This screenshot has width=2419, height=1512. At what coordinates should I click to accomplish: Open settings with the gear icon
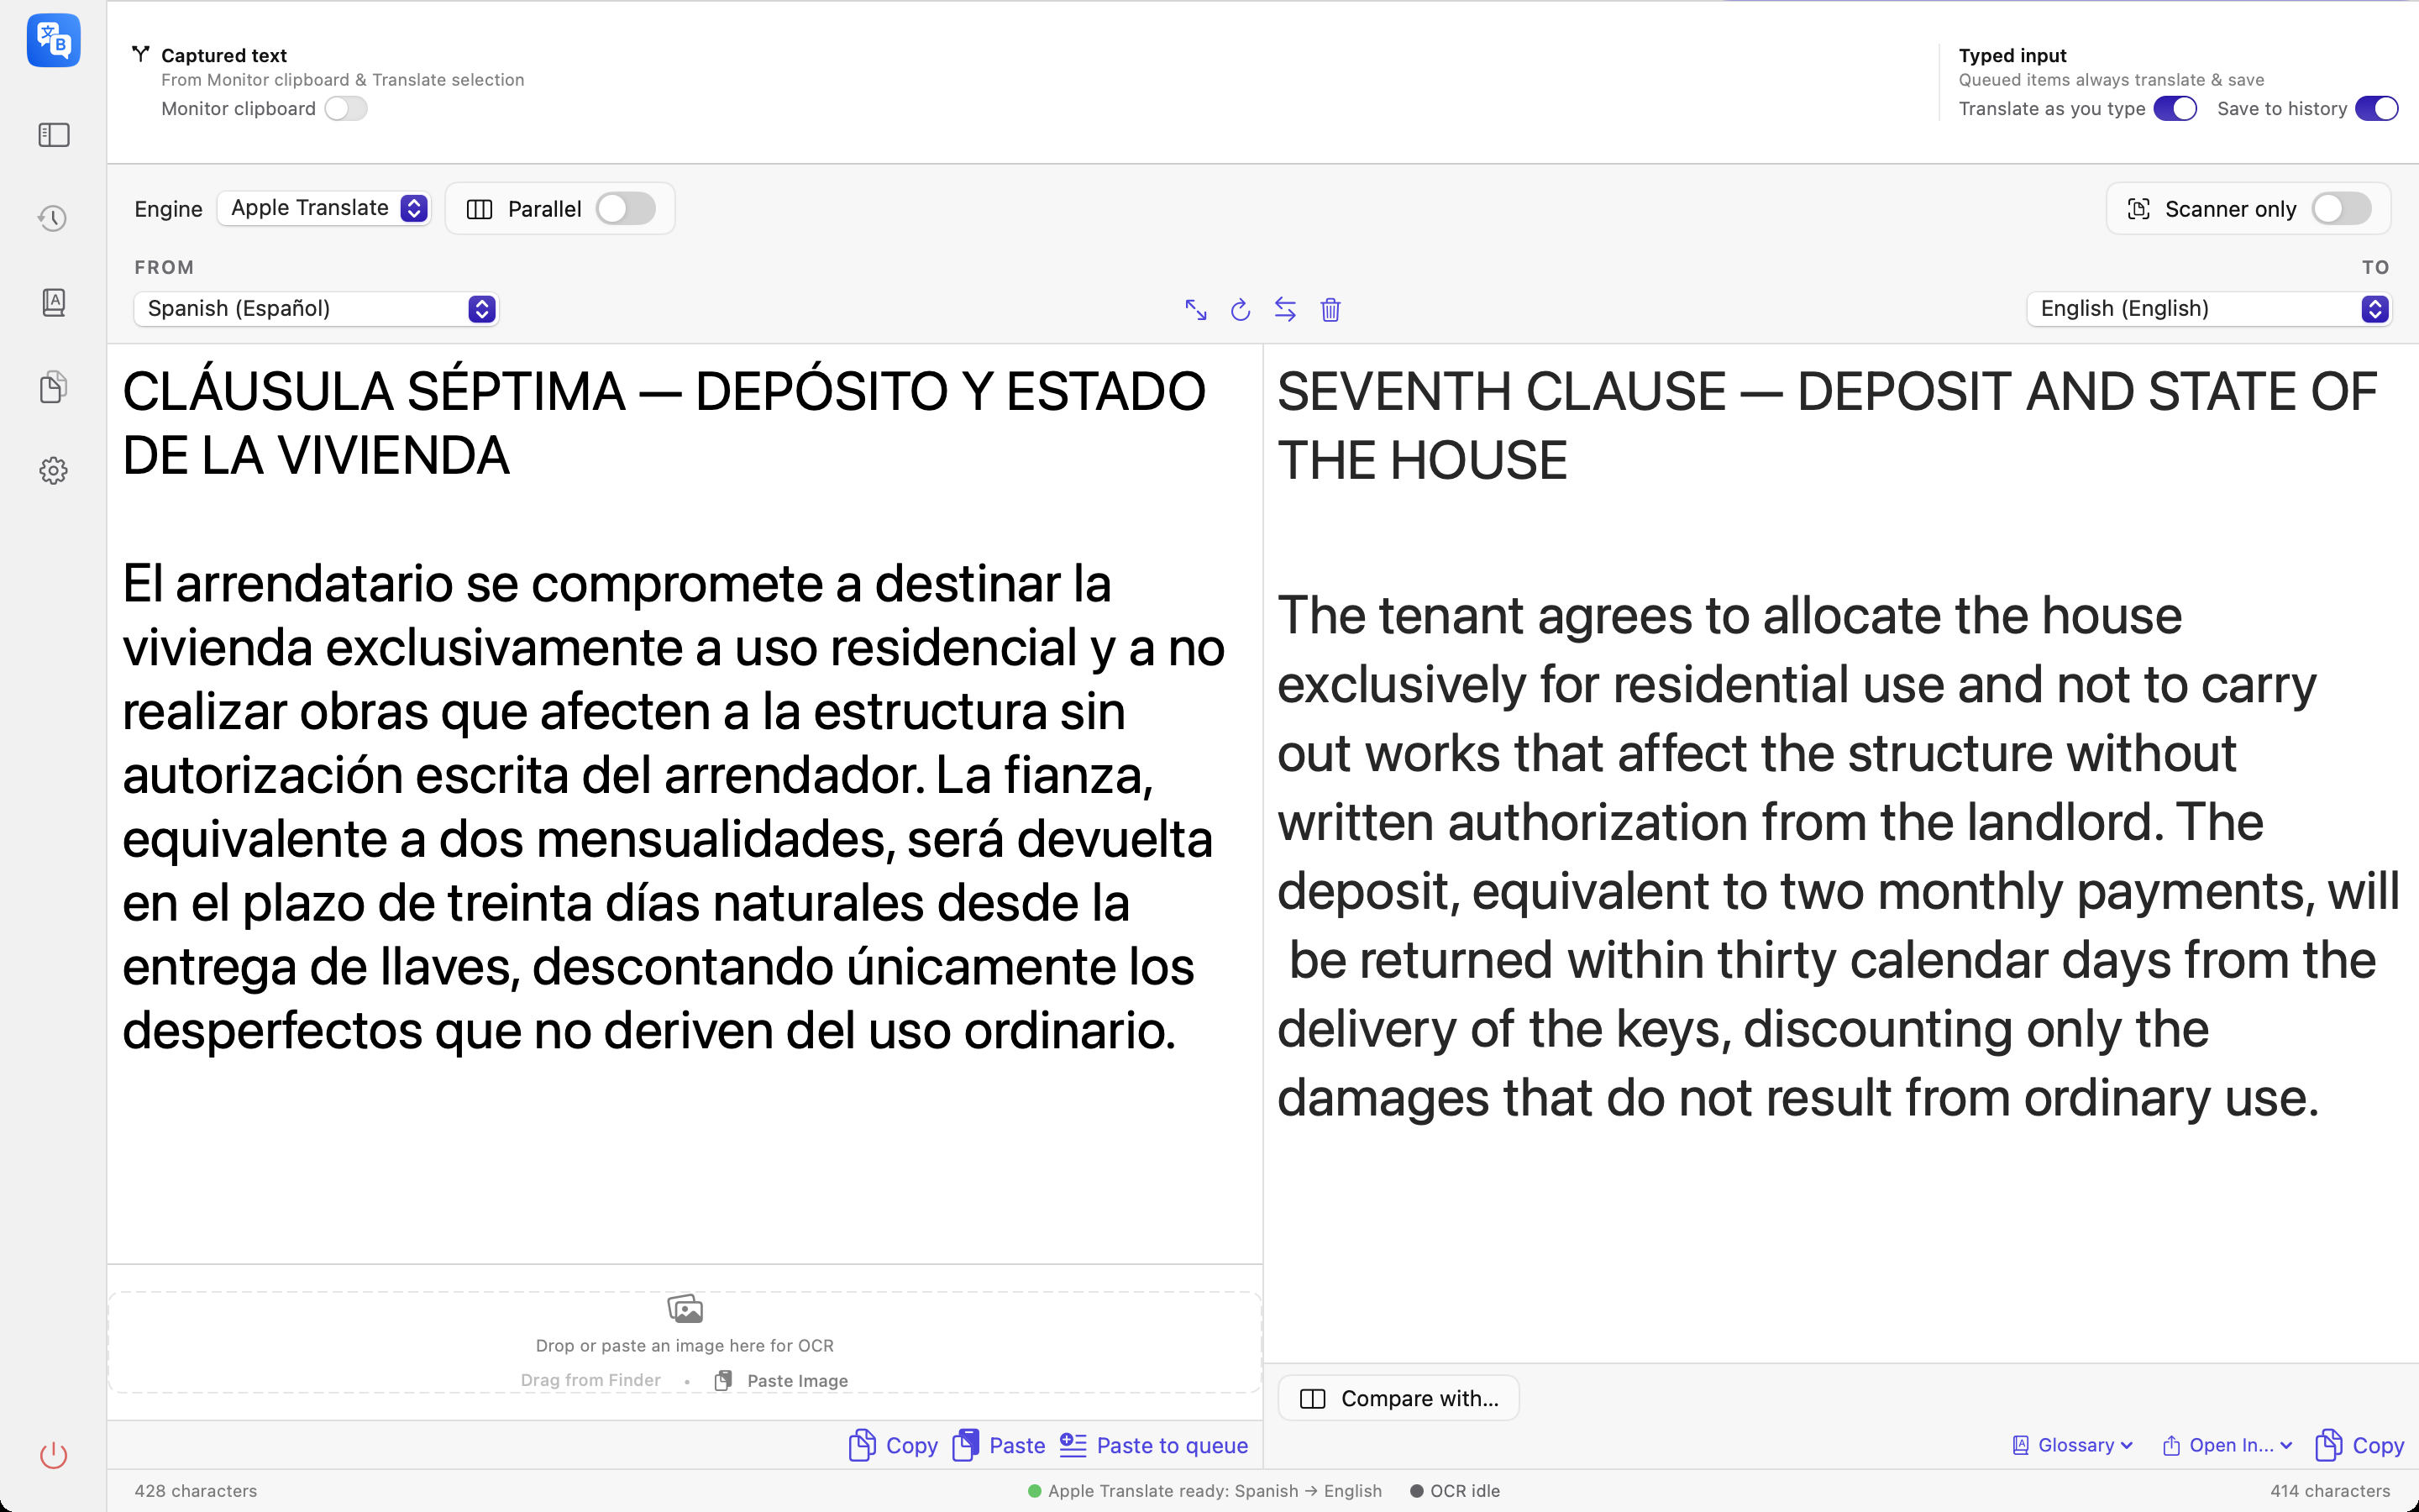(x=54, y=470)
